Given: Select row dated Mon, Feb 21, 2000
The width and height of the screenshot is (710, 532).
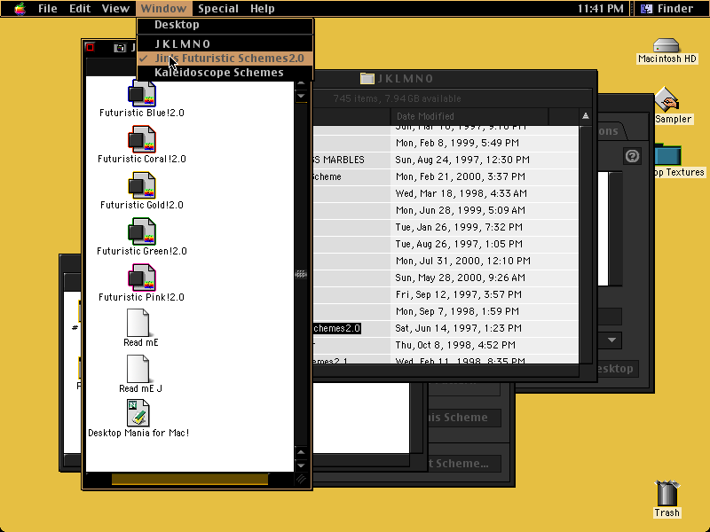Looking at the screenshot, I should [446, 176].
